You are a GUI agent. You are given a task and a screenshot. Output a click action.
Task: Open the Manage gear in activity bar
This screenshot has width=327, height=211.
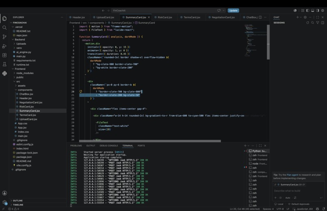coord(4,202)
